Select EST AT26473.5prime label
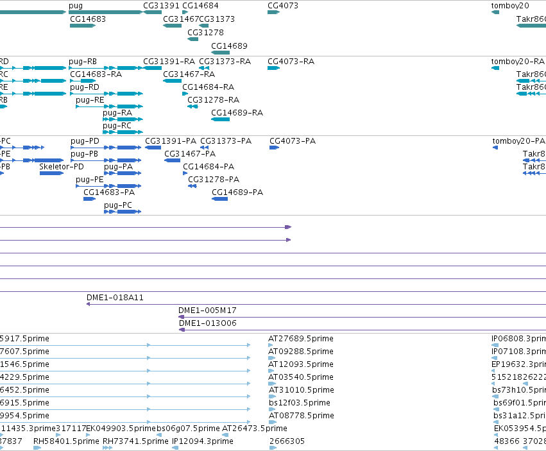Screen dimensions: 546x451 (255, 429)
